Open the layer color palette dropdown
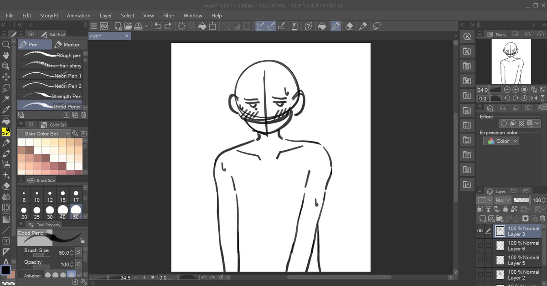This screenshot has width=547, height=286. coord(485,200)
